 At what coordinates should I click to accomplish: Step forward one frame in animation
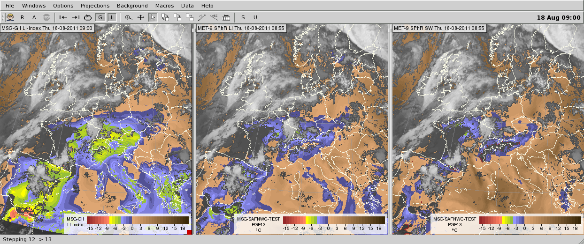click(75, 17)
